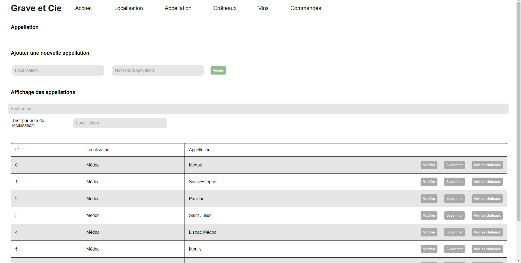The height and width of the screenshot is (263, 521).
Task: Click the Appellation column header
Action: click(346, 150)
